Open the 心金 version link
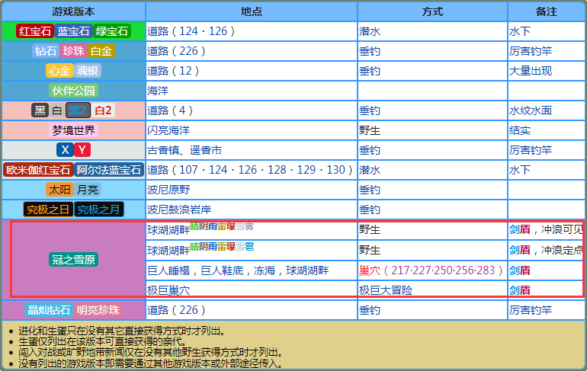Screen dimensions: 587x371 pos(59,71)
